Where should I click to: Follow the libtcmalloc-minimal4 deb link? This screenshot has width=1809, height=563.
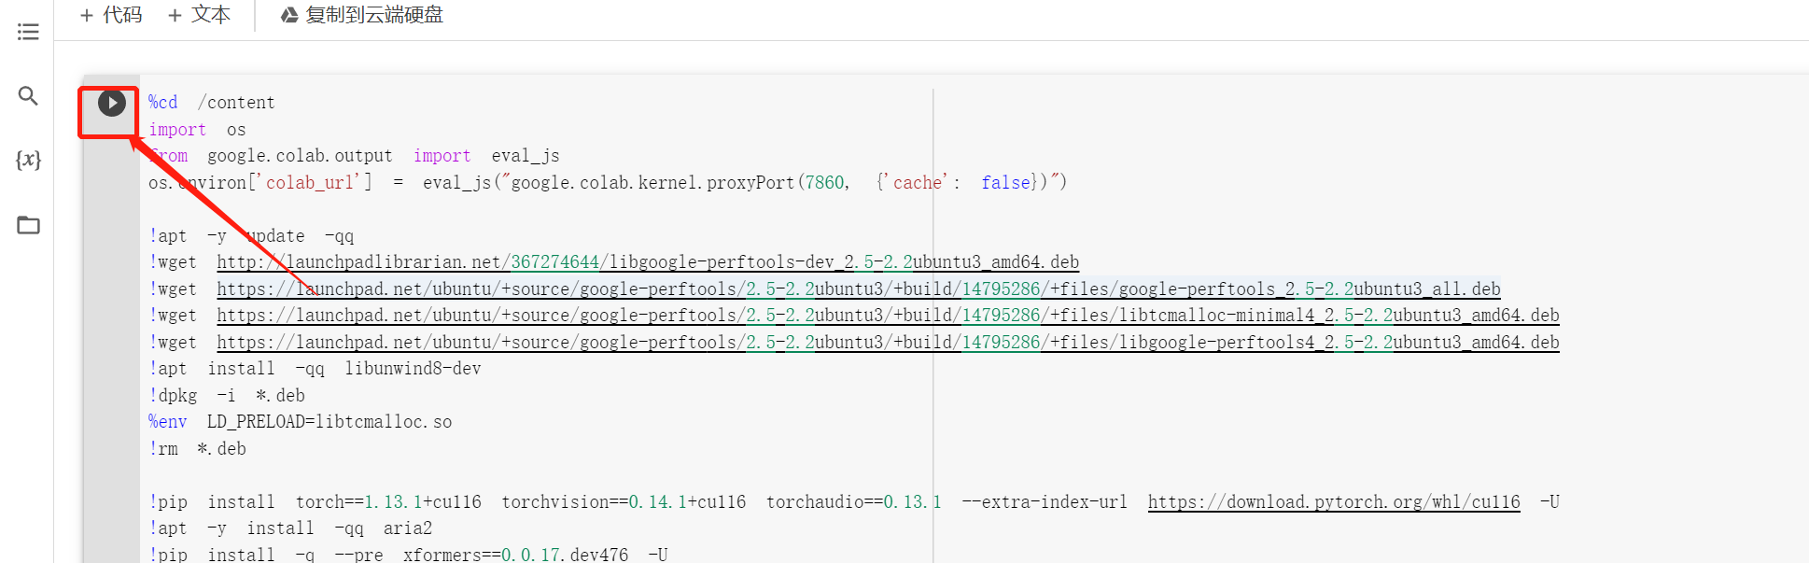tap(887, 316)
